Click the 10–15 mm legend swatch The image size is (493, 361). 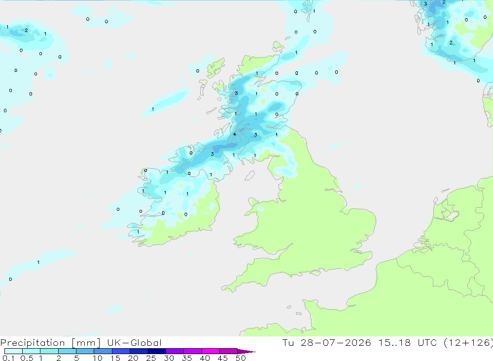[x=103, y=351]
